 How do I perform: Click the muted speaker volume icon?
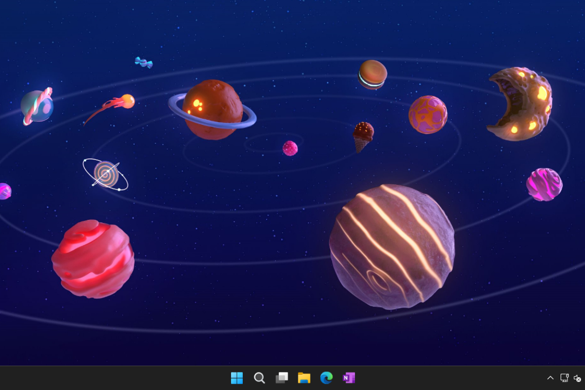point(577,378)
